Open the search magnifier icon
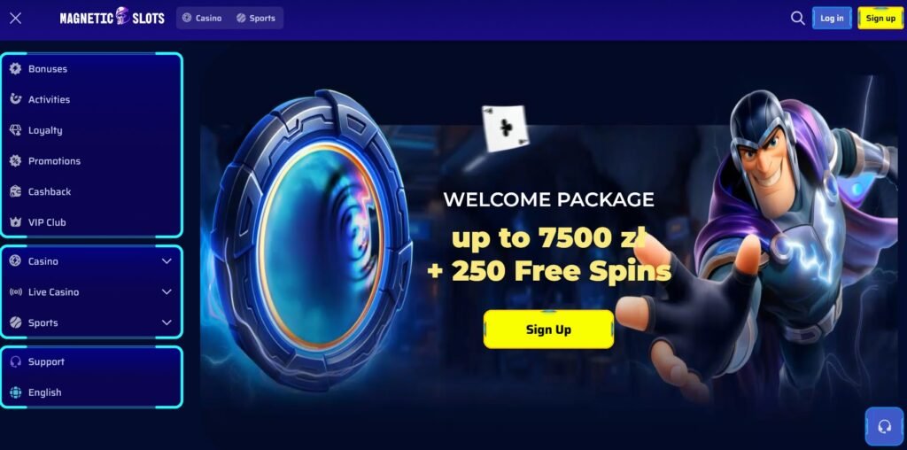The height and width of the screenshot is (450, 907). pos(798,18)
